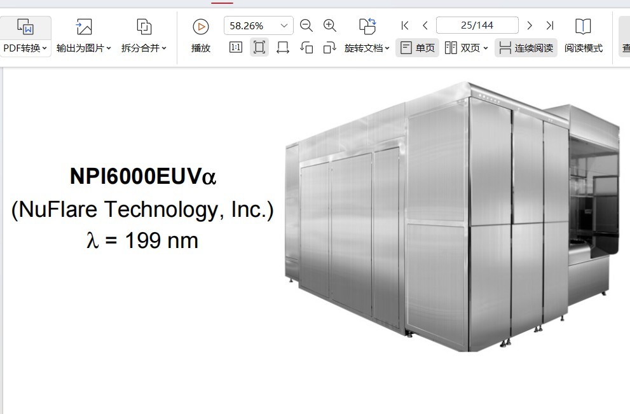Click the zoom in magnifier icon
Image resolution: width=630 pixels, height=414 pixels.
coord(330,25)
